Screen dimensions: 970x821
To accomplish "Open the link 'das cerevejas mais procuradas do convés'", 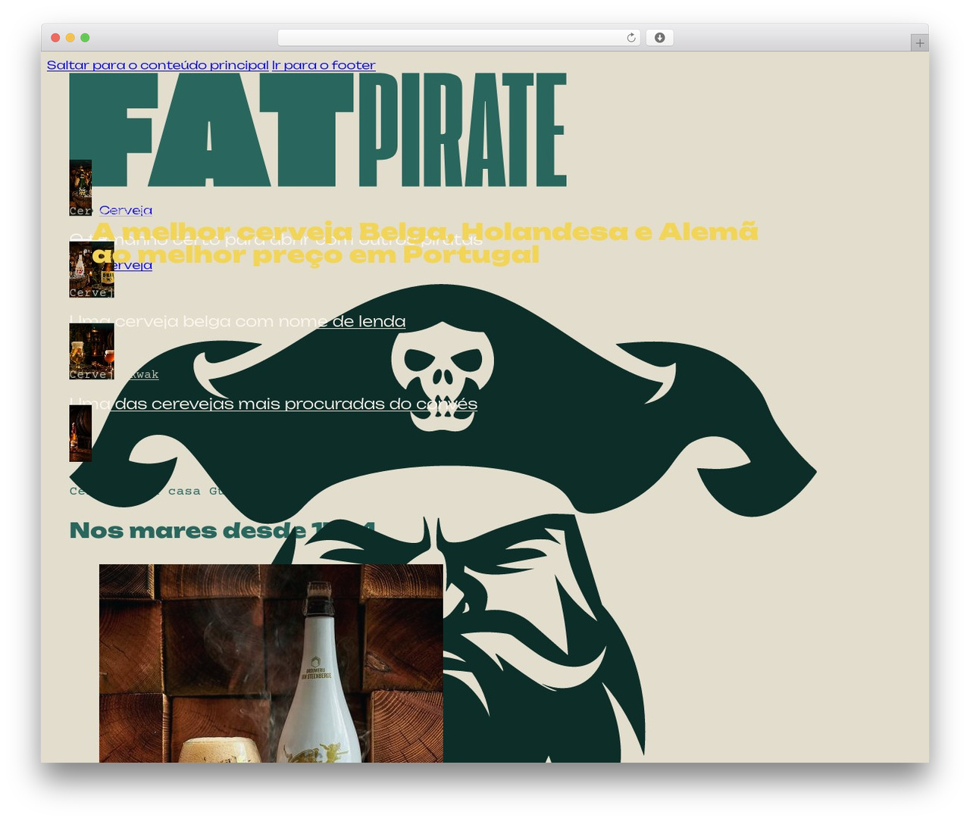I will pyautogui.click(x=296, y=404).
